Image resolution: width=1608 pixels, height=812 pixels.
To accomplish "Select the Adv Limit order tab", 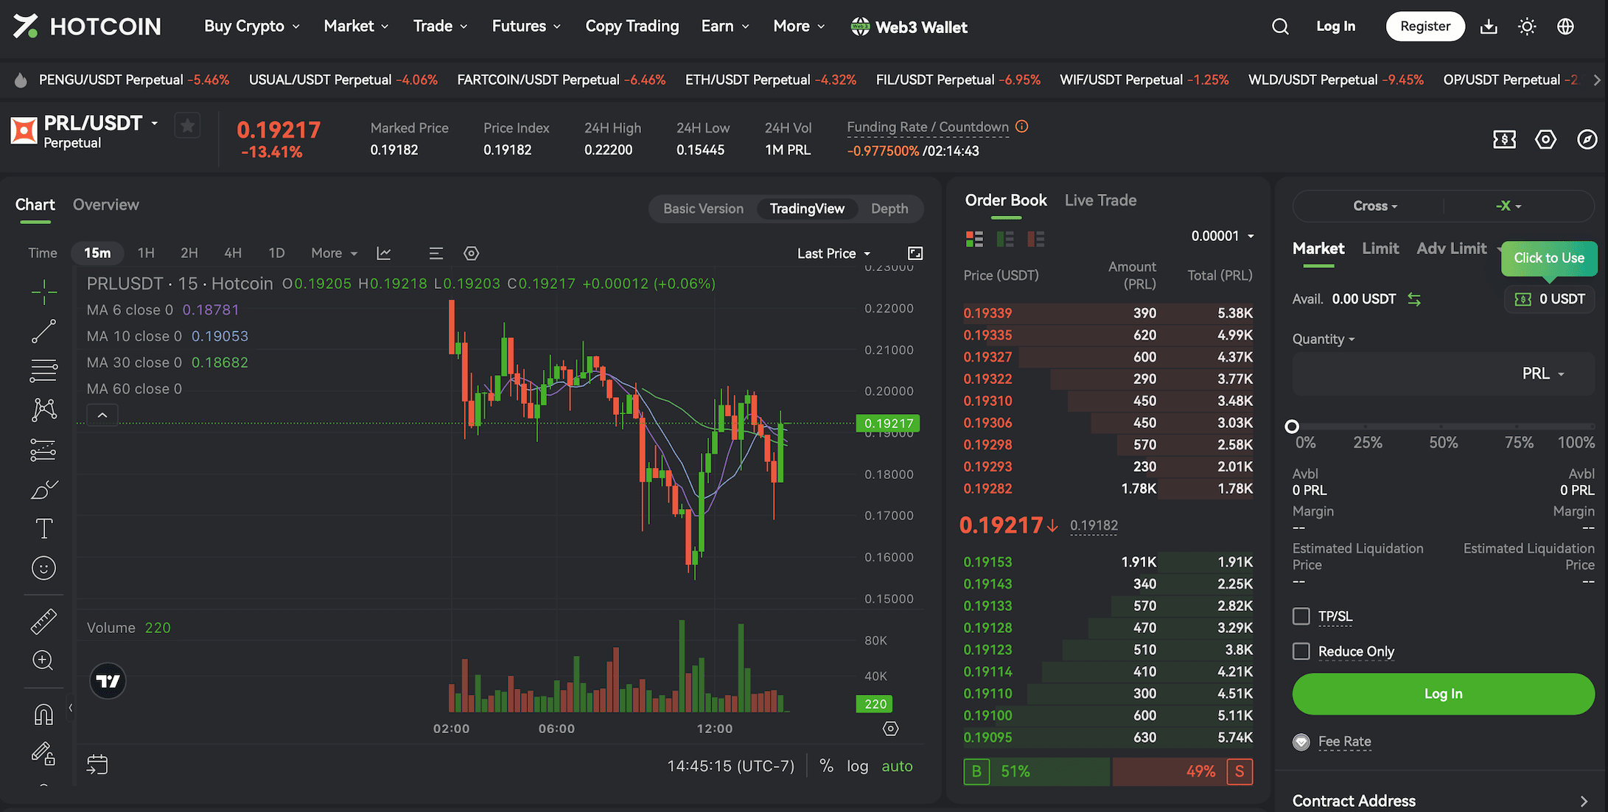I will click(1451, 249).
